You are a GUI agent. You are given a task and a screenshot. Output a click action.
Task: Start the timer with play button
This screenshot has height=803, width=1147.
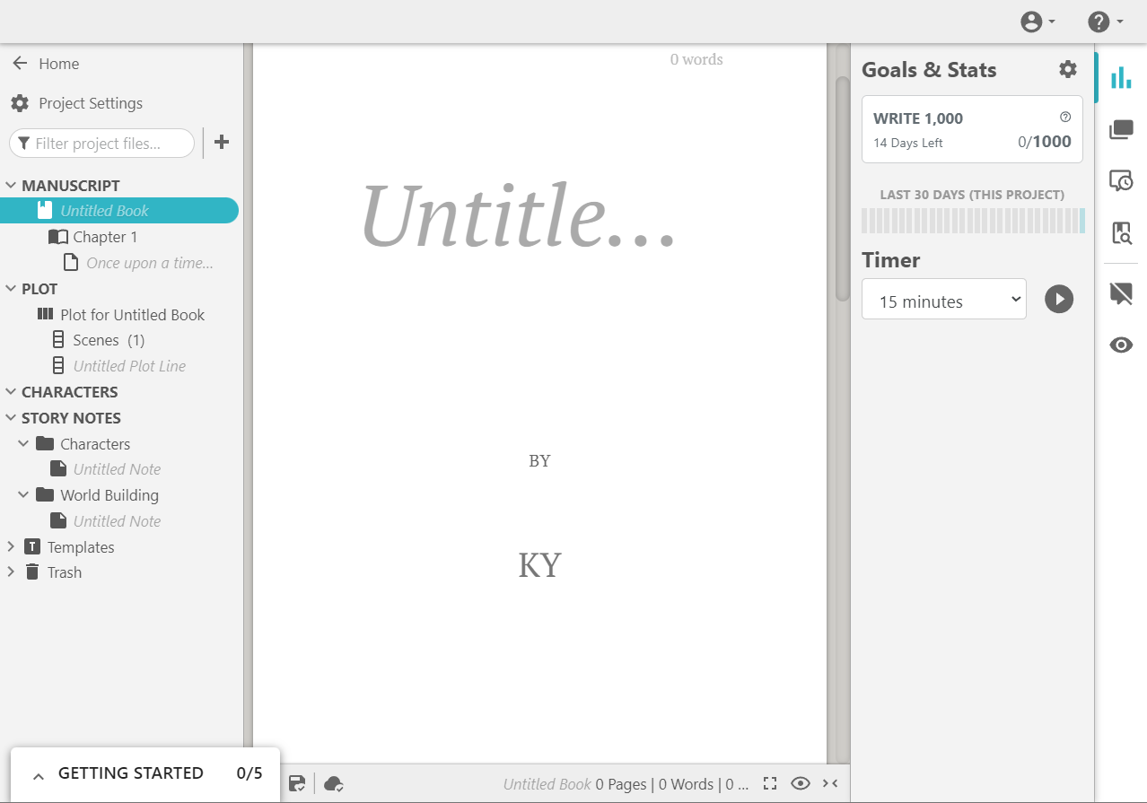coord(1059,300)
